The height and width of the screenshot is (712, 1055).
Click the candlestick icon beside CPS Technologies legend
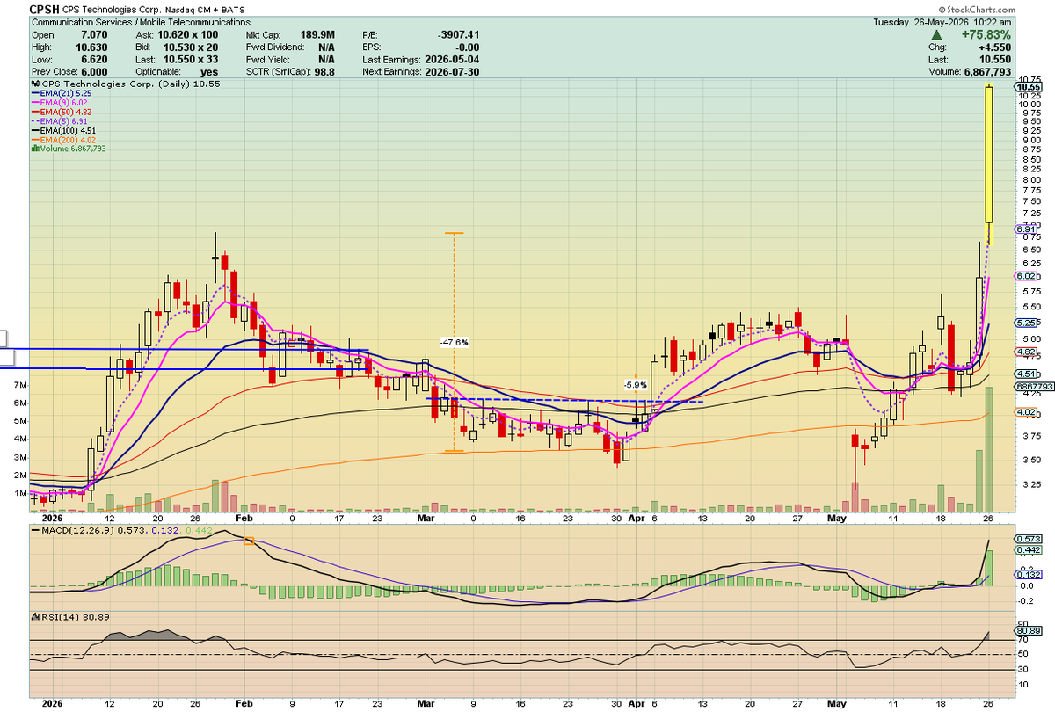click(34, 84)
